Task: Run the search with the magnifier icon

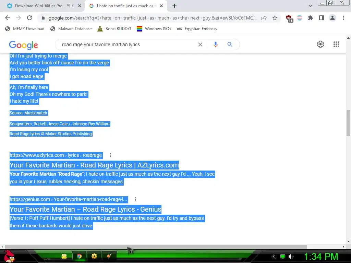Action: [230, 45]
